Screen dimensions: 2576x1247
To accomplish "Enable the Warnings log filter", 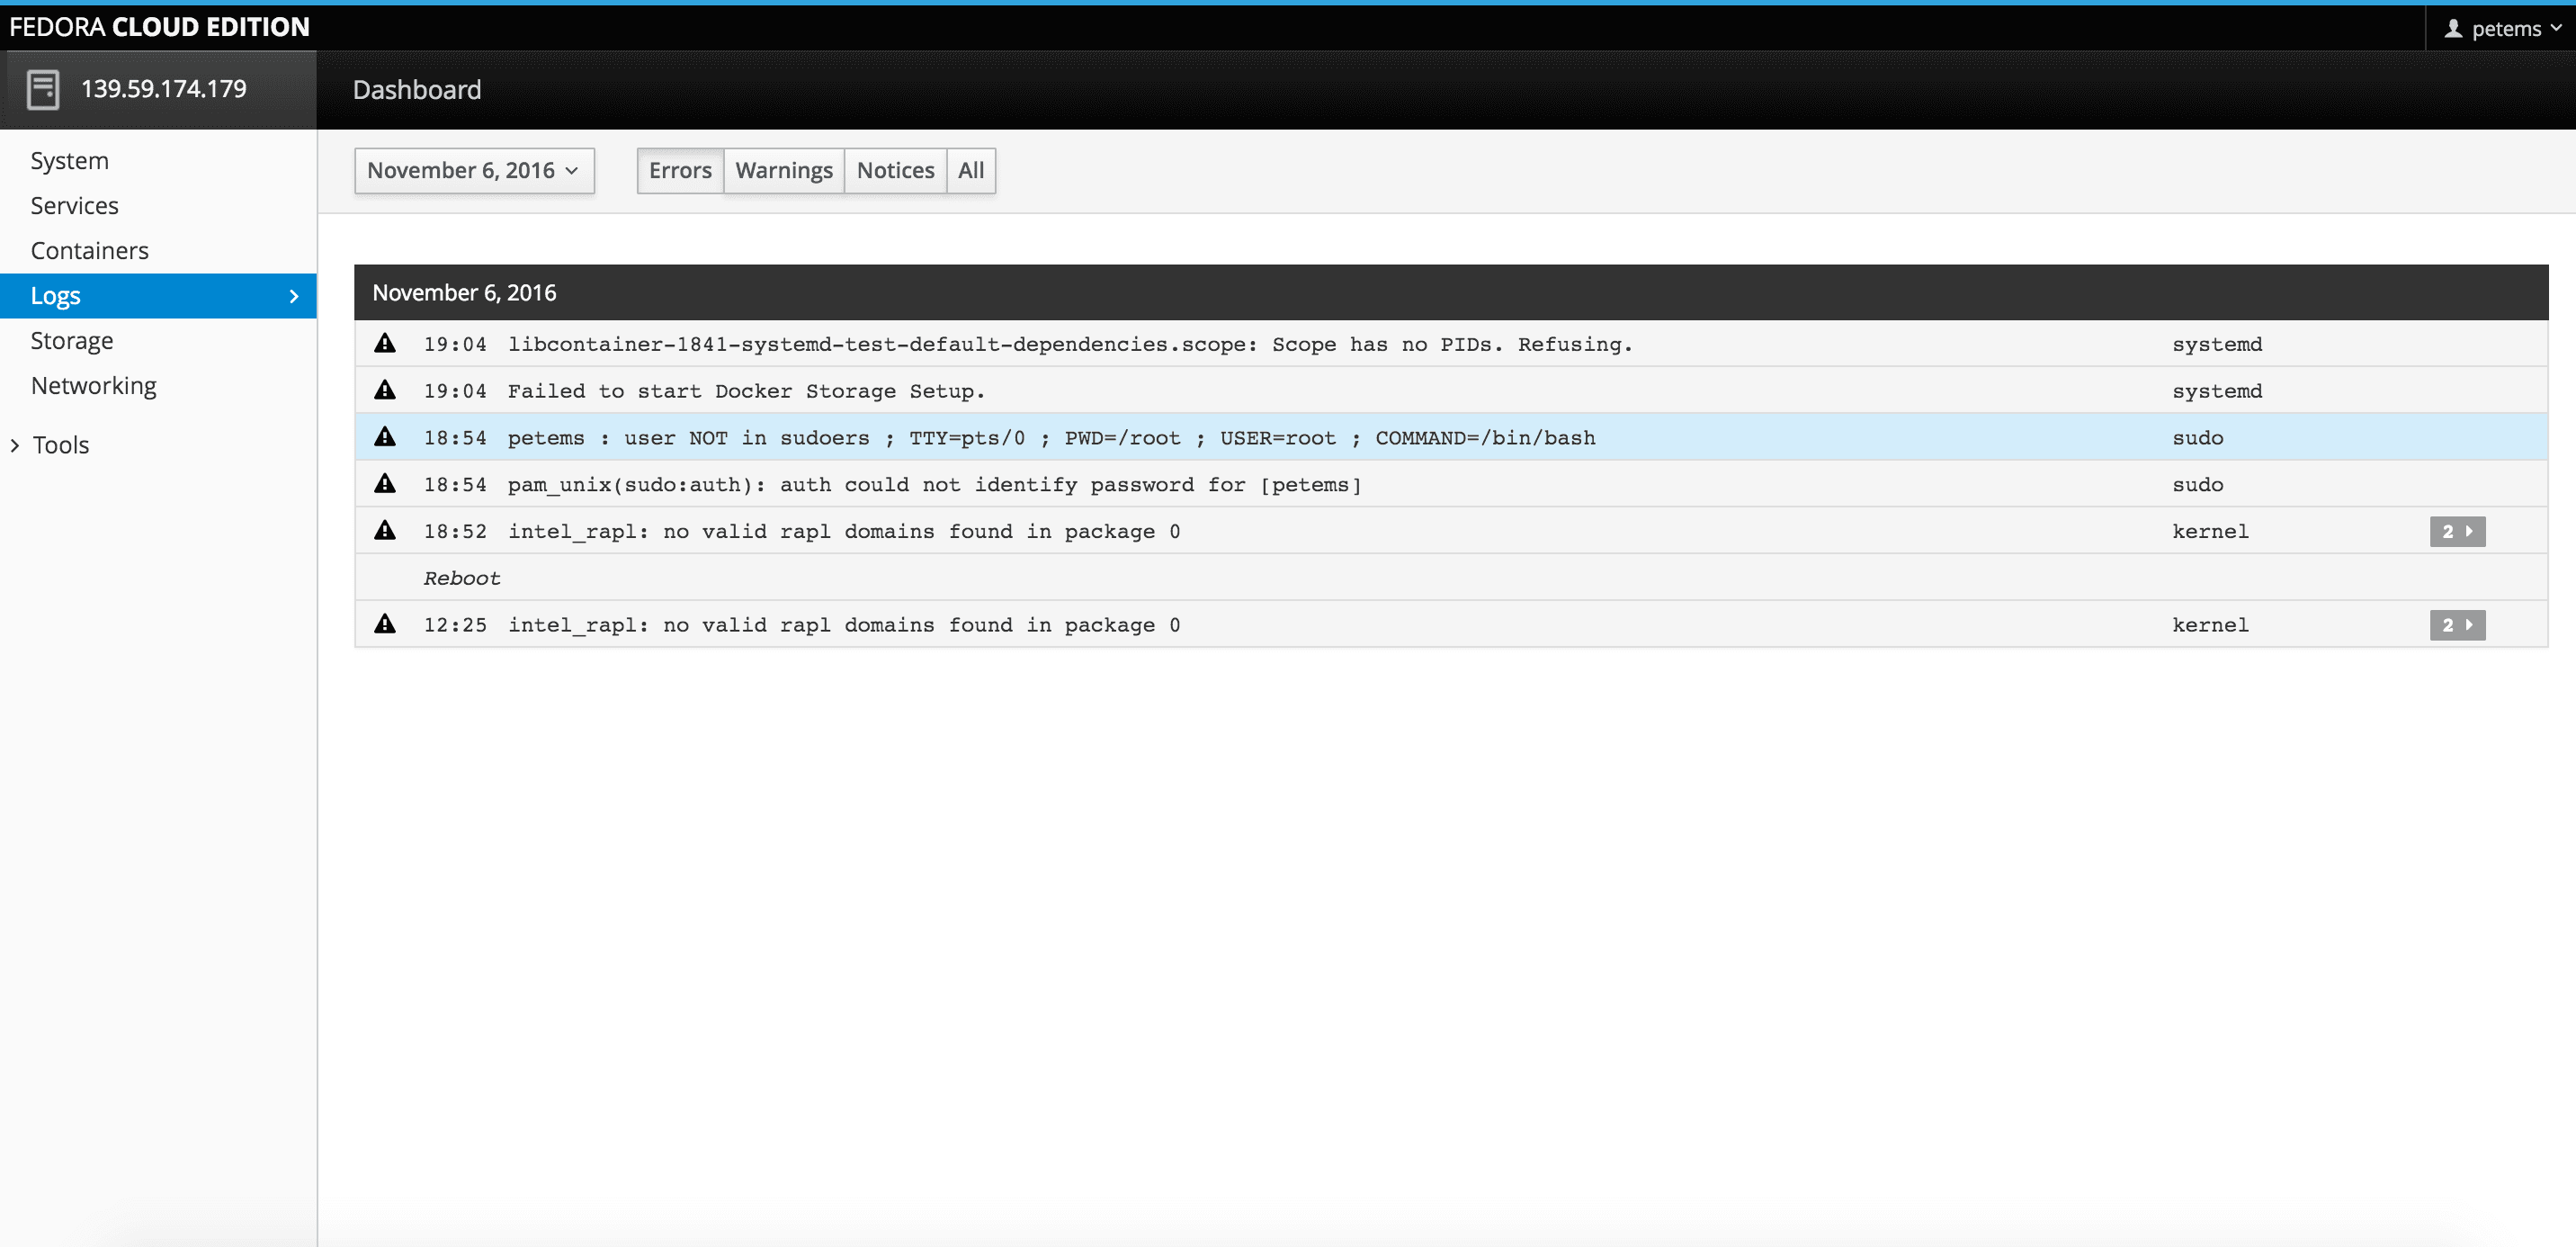I will [x=783, y=170].
